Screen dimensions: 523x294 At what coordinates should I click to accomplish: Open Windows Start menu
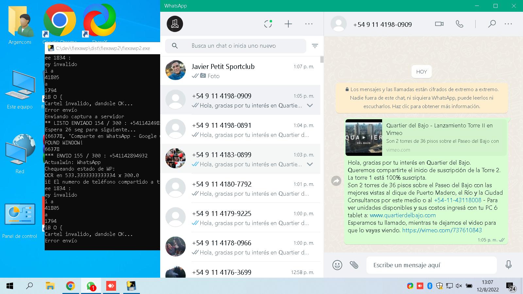click(x=10, y=286)
